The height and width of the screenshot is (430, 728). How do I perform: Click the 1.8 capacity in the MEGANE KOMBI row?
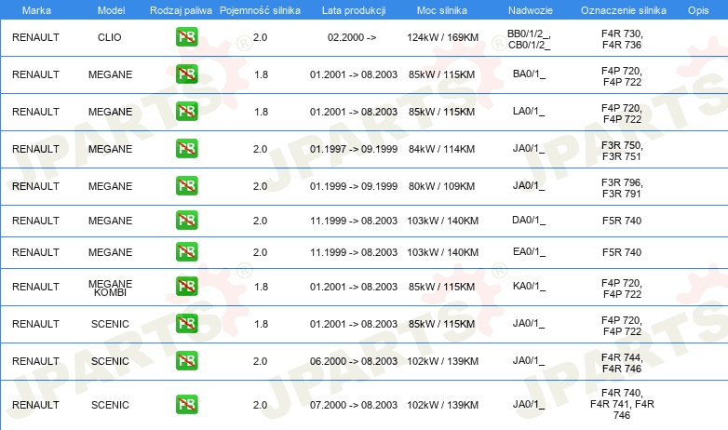(261, 287)
